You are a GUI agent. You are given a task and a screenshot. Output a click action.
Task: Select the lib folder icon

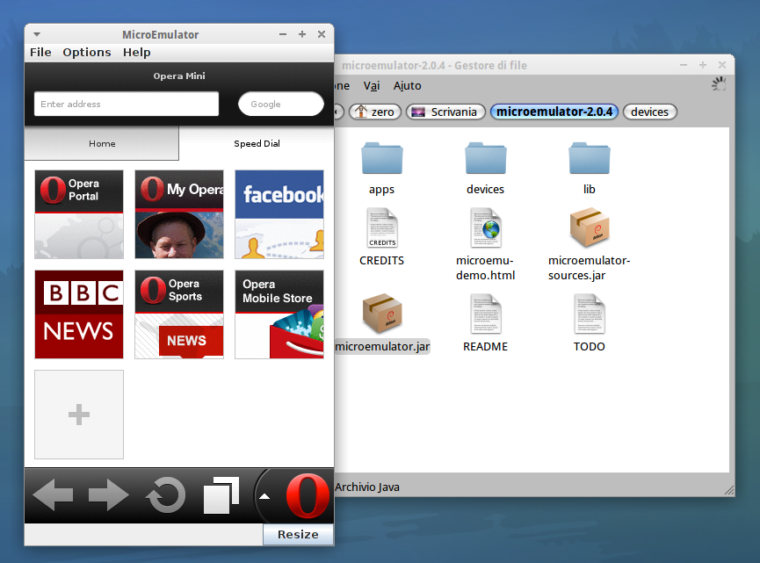(590, 158)
